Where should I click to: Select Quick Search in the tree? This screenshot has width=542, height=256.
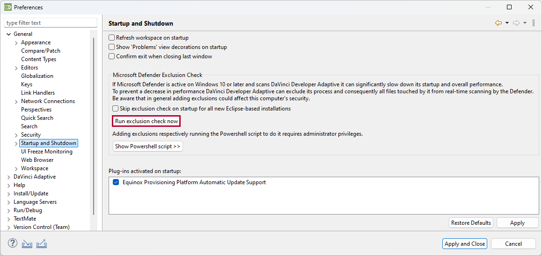(37, 118)
